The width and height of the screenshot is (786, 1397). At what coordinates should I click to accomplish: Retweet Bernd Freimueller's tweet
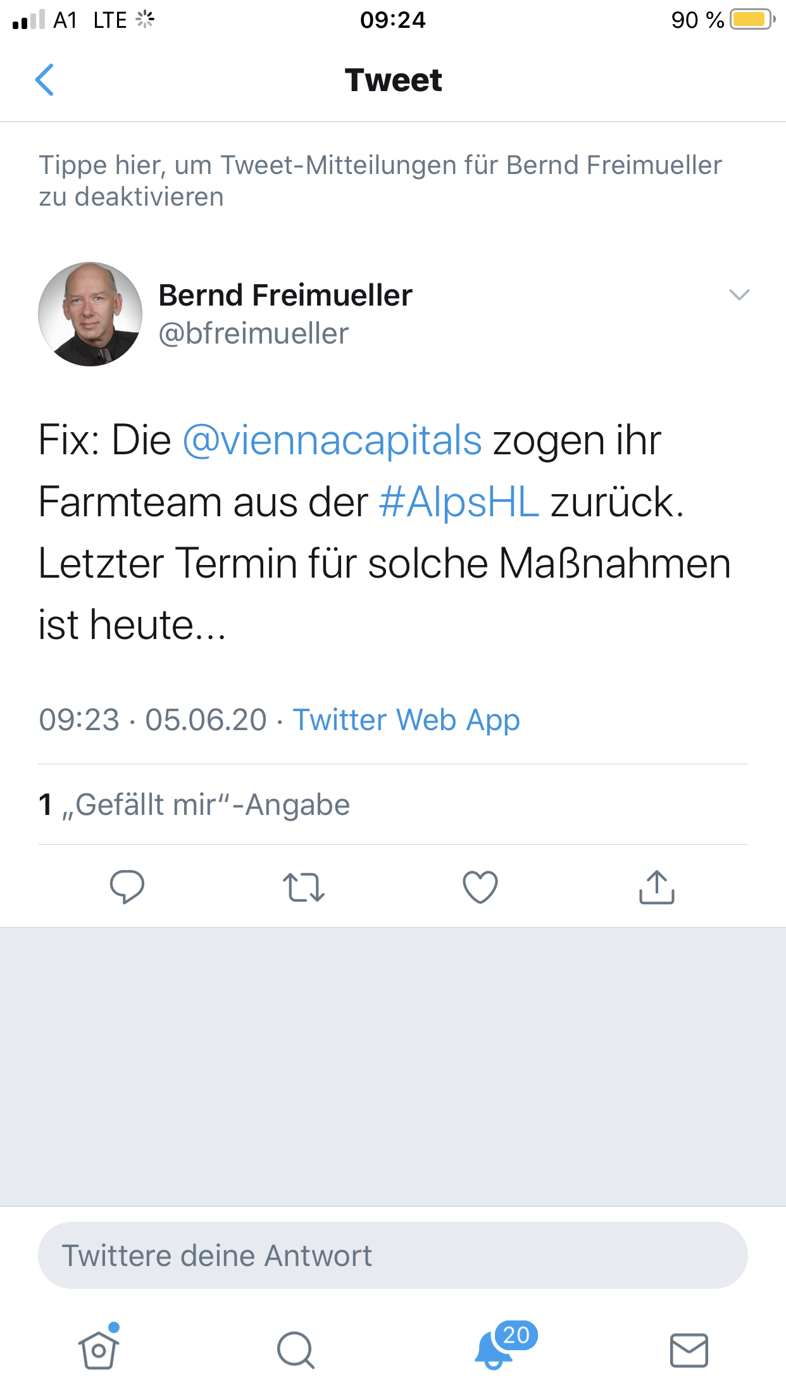click(304, 886)
